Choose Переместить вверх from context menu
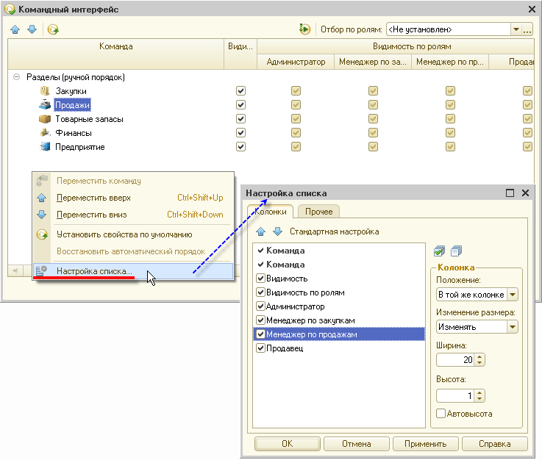This screenshot has width=542, height=460. click(132, 198)
